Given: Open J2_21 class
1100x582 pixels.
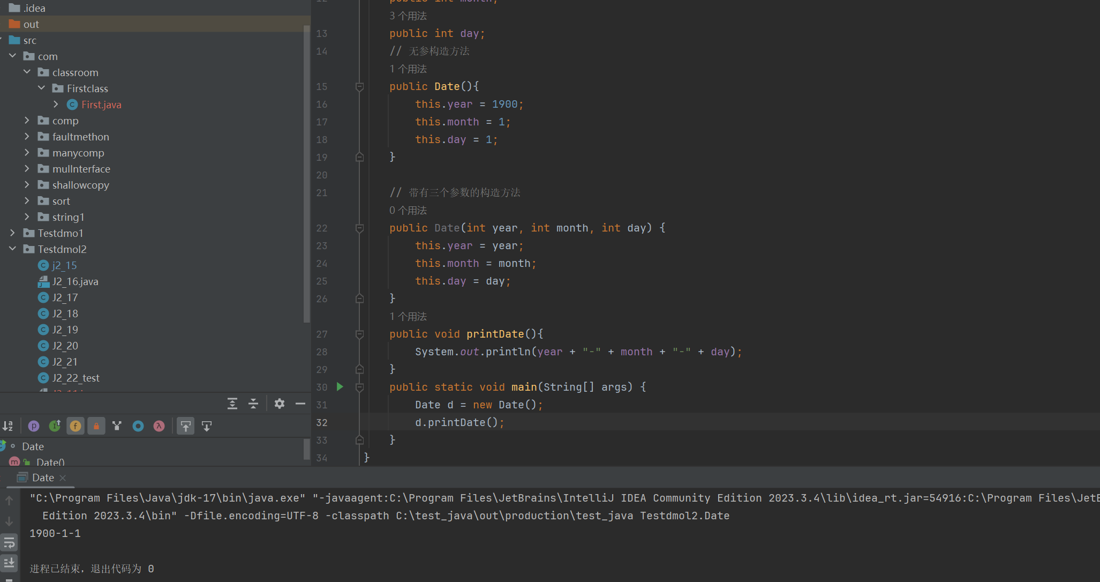Looking at the screenshot, I should coord(65,362).
